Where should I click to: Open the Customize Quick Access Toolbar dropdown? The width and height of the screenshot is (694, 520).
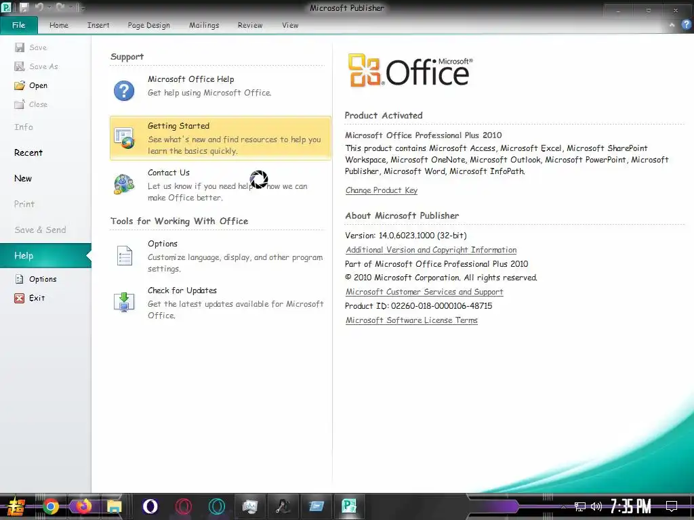[x=83, y=8]
